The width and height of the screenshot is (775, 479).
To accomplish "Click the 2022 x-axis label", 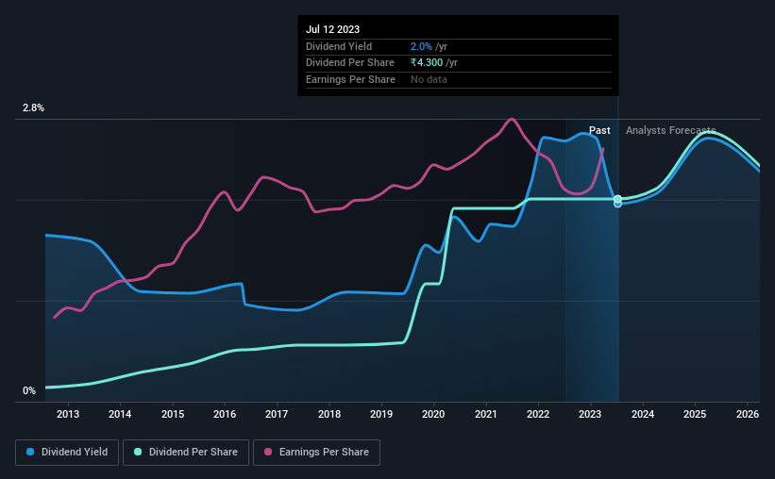I will [x=538, y=414].
